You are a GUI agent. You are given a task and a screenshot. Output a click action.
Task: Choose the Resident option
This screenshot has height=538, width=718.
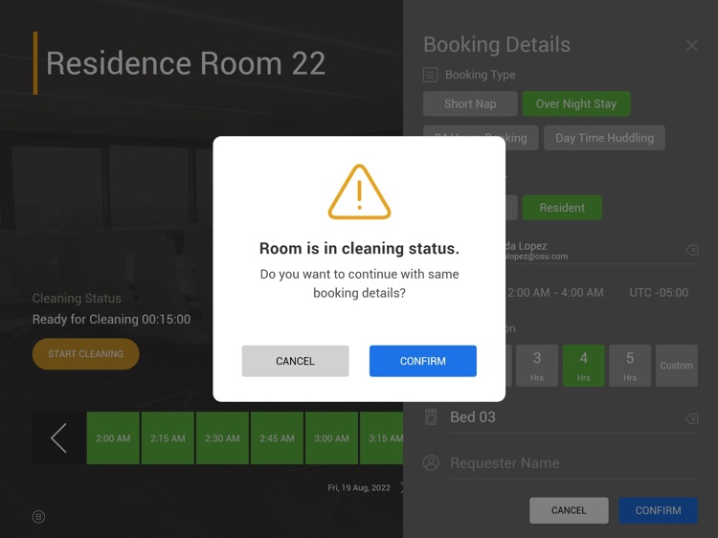[x=562, y=208]
